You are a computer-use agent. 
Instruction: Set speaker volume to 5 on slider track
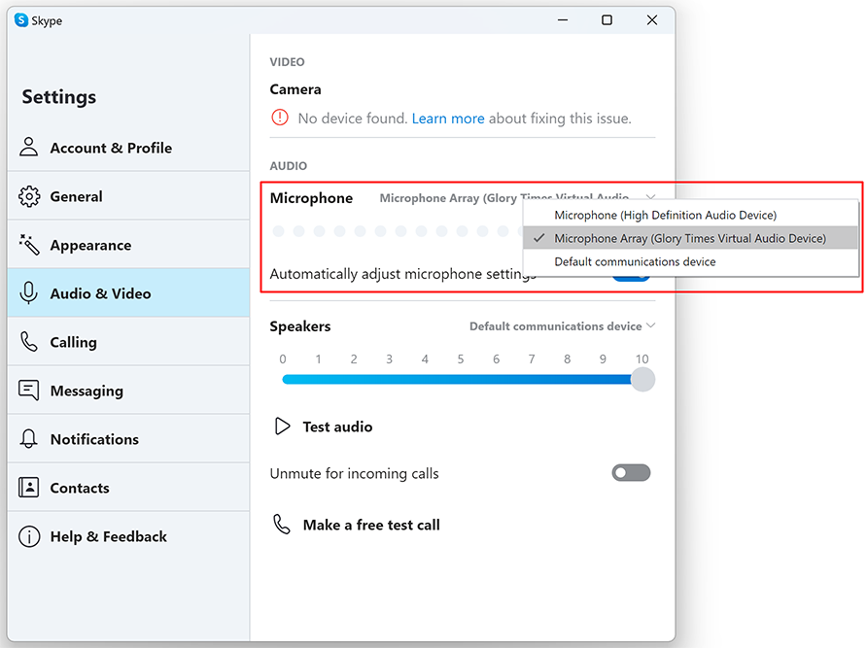click(461, 379)
